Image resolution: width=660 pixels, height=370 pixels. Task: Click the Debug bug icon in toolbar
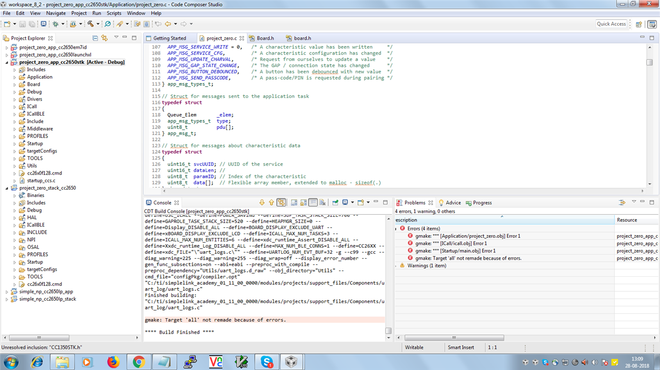(x=54, y=24)
